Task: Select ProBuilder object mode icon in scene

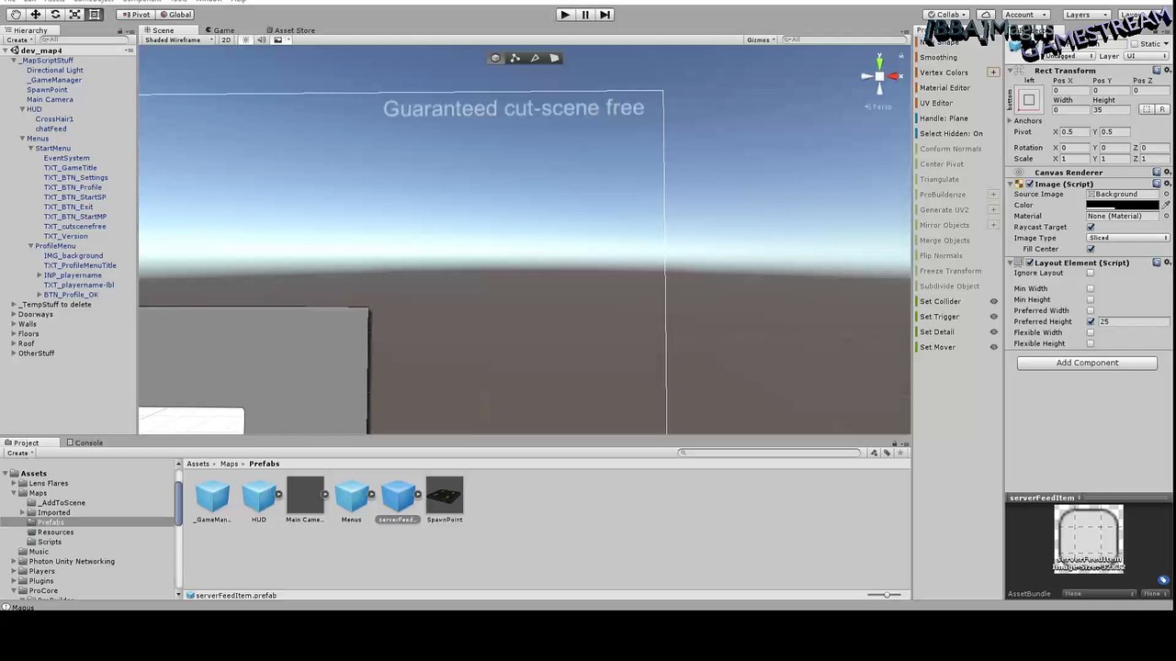Action: pos(495,58)
